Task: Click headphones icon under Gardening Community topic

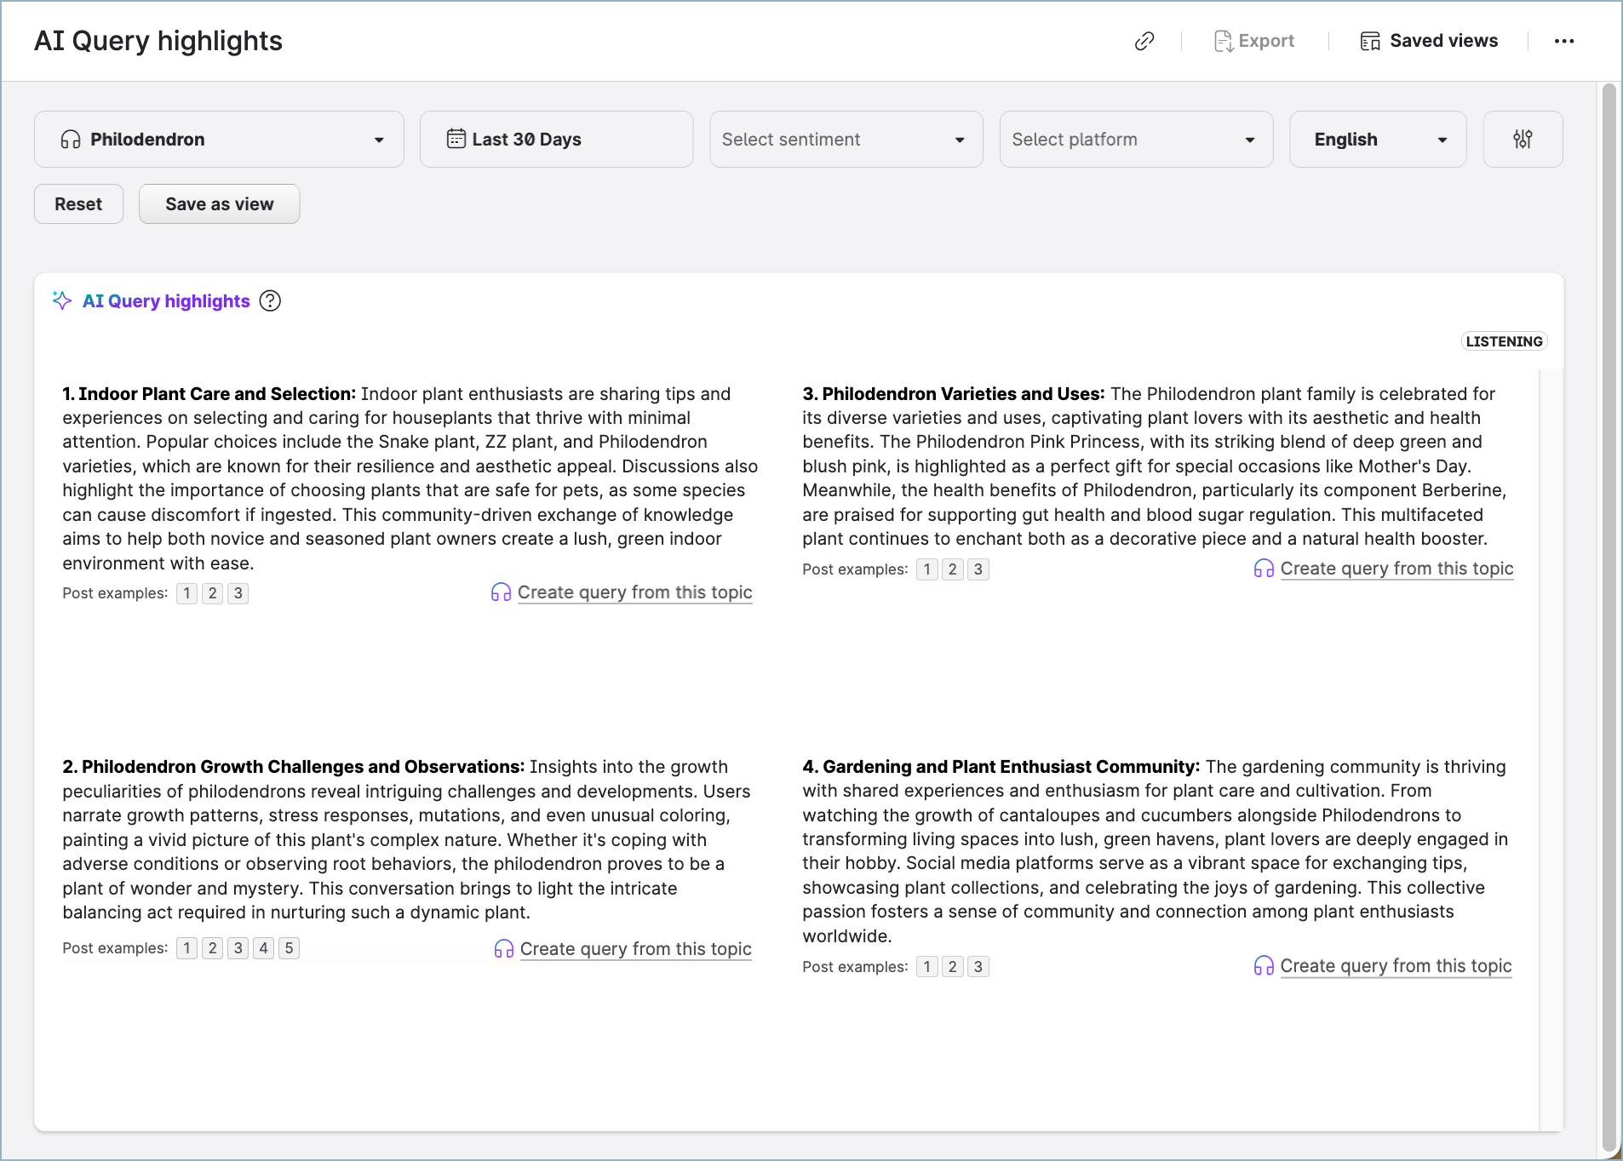Action: pyautogui.click(x=1264, y=966)
